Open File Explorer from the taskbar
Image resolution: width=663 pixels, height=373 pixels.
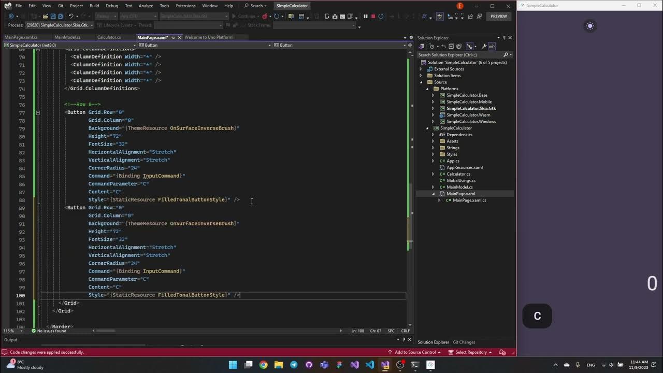[278, 365]
